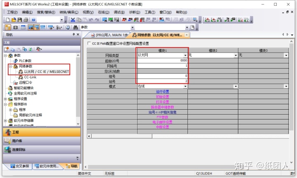Open the 运行设置 link
This screenshot has width=297, height=178.
click(163, 92)
